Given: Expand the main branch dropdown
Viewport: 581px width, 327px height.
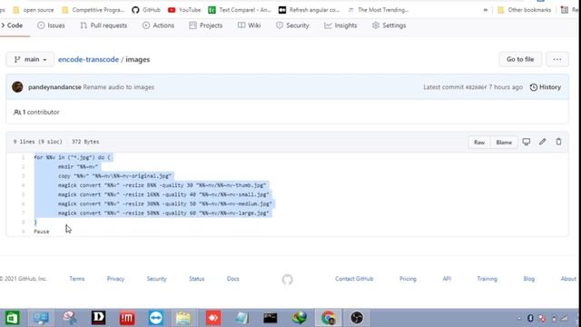Looking at the screenshot, I should [x=30, y=59].
